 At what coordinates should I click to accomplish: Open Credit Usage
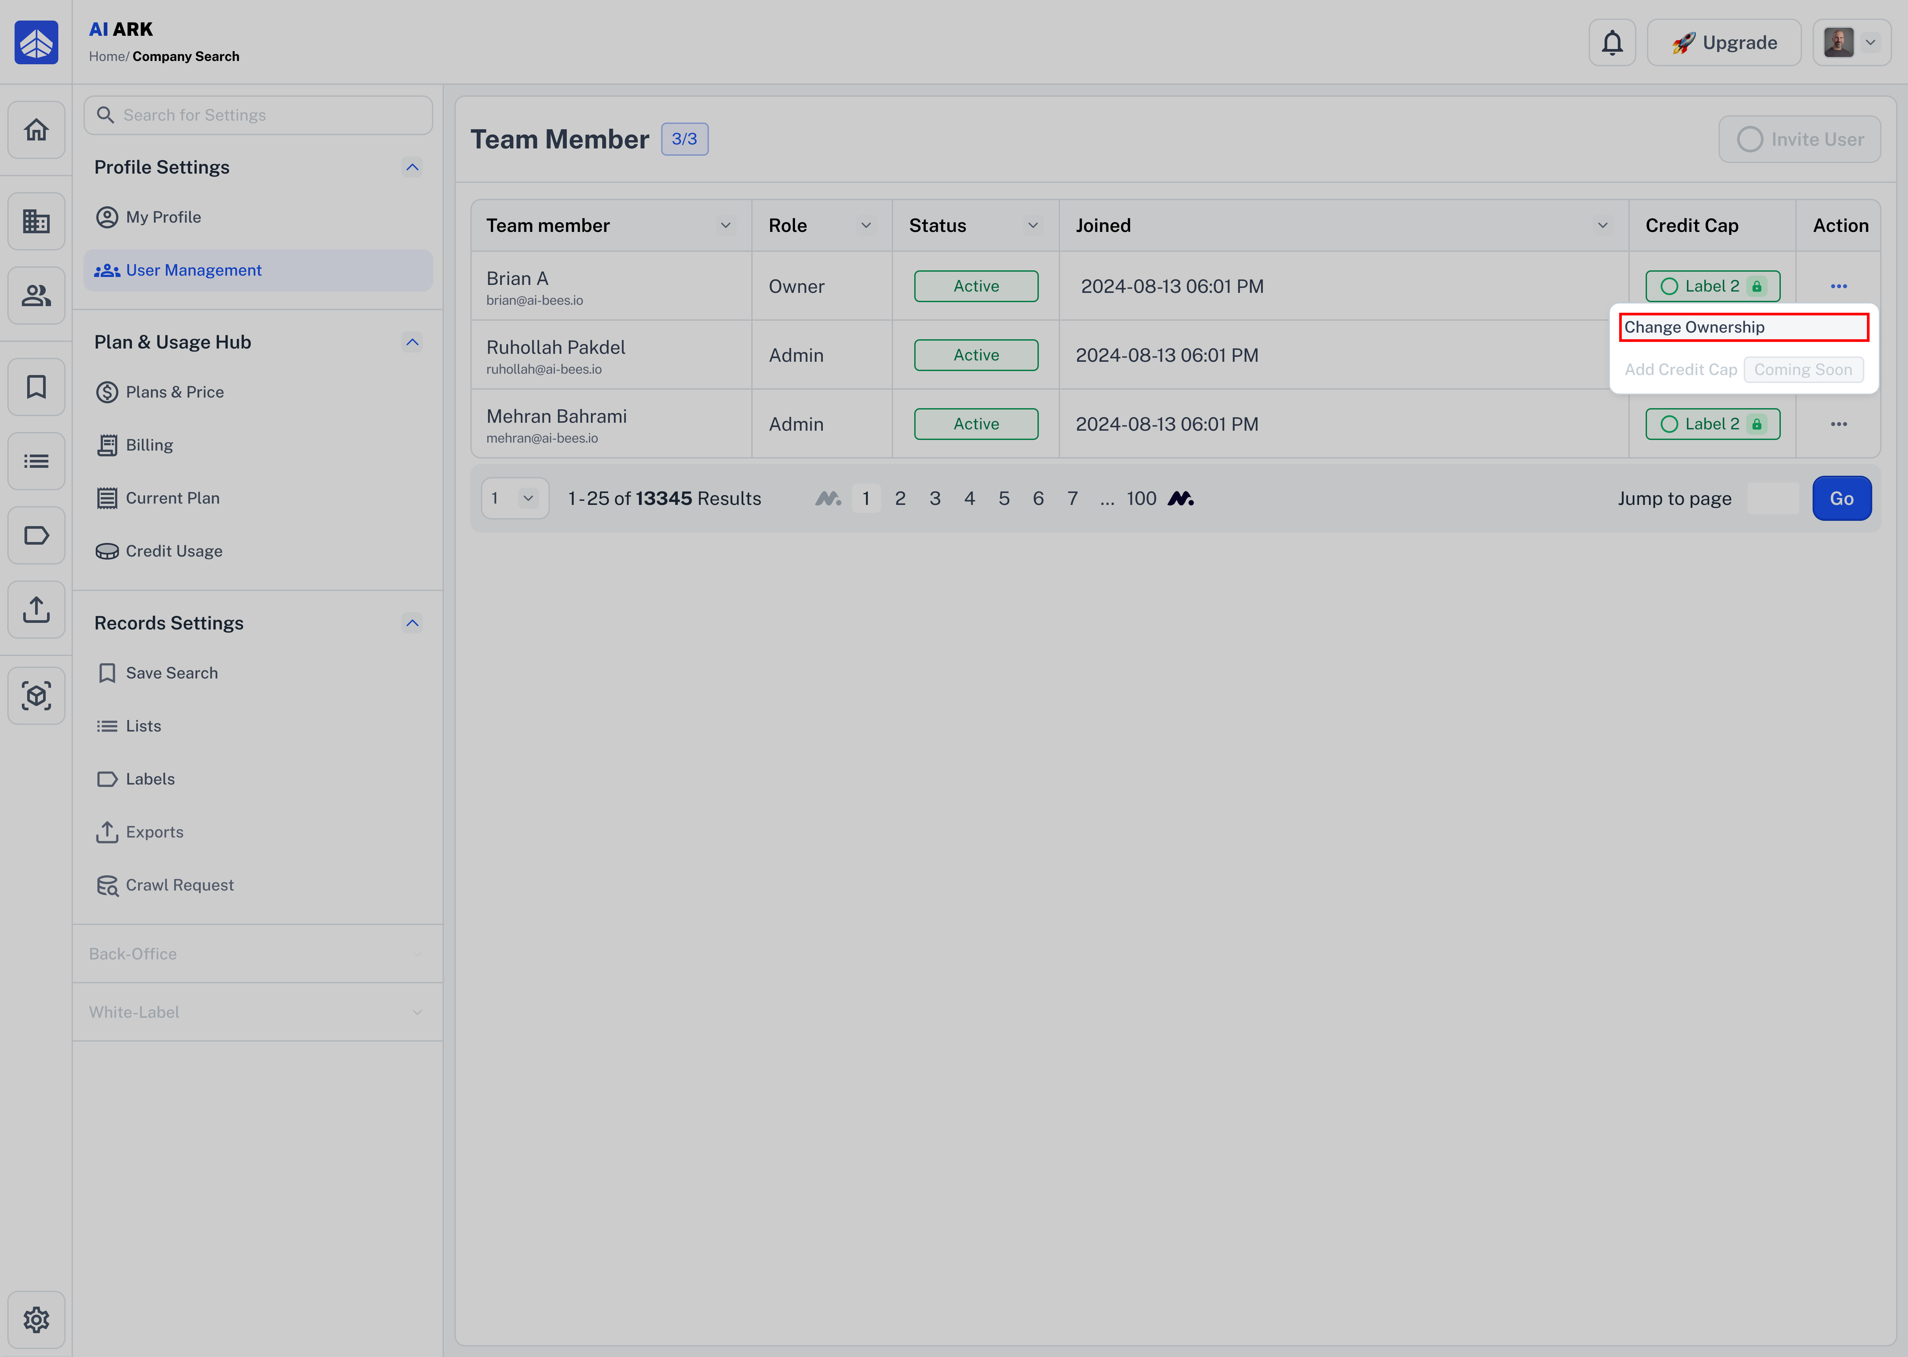[258, 552]
